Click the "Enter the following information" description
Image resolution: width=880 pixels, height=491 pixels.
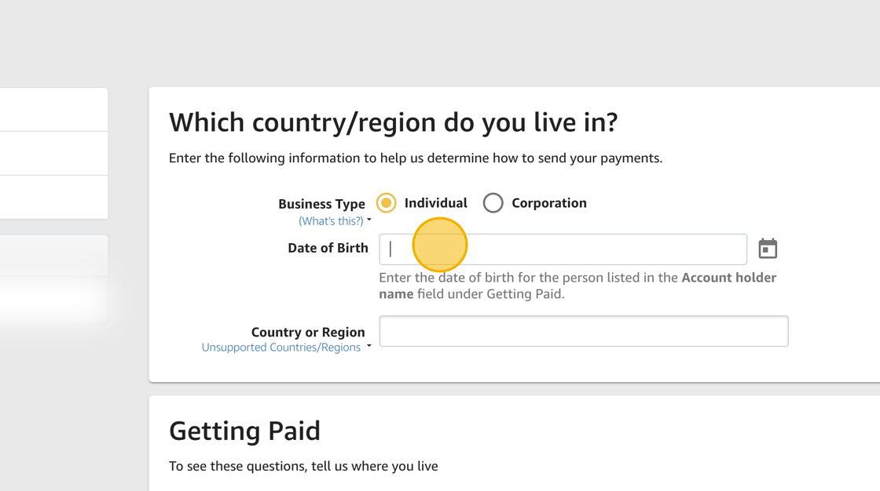click(x=415, y=158)
